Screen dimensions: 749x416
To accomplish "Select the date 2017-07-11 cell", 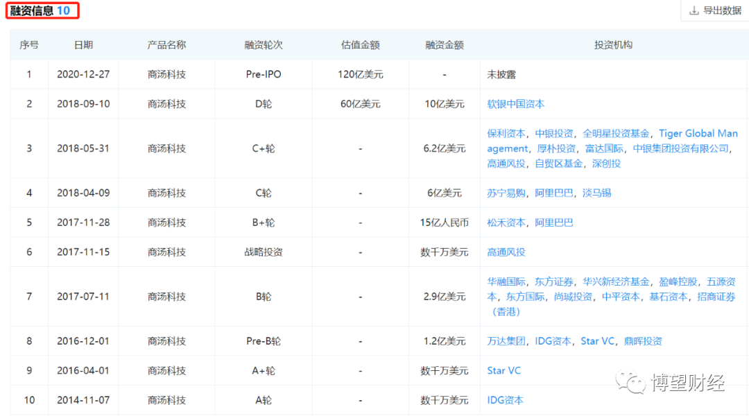I will 83,297.
